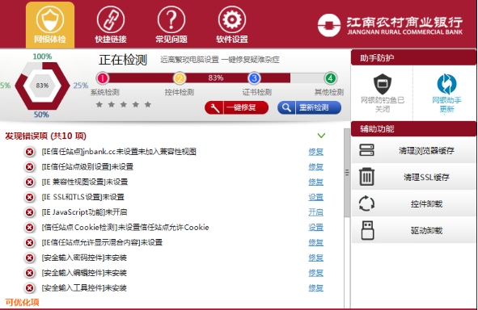478x310 pixels.
Task: Click the 控件卸载 button
Action: (x=413, y=203)
